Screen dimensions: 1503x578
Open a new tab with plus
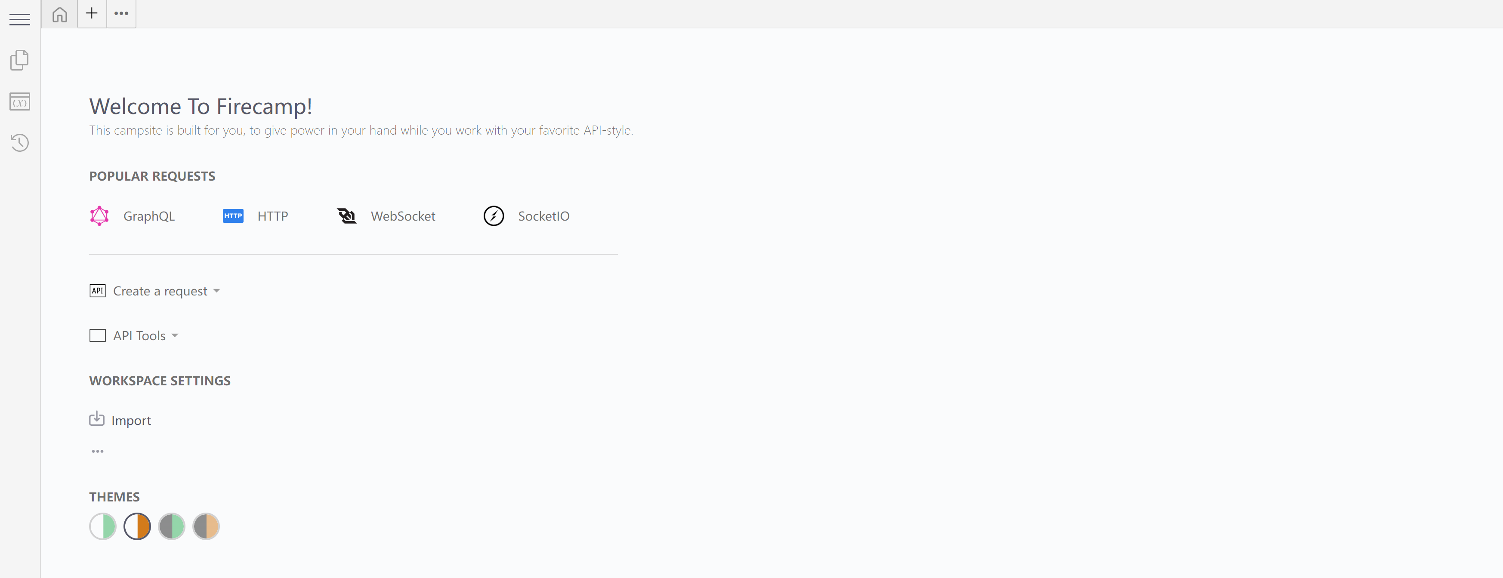pos(92,13)
